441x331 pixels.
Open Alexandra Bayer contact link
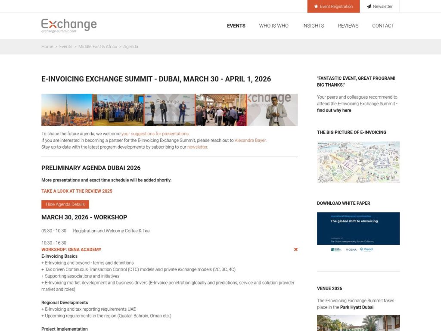click(250, 140)
